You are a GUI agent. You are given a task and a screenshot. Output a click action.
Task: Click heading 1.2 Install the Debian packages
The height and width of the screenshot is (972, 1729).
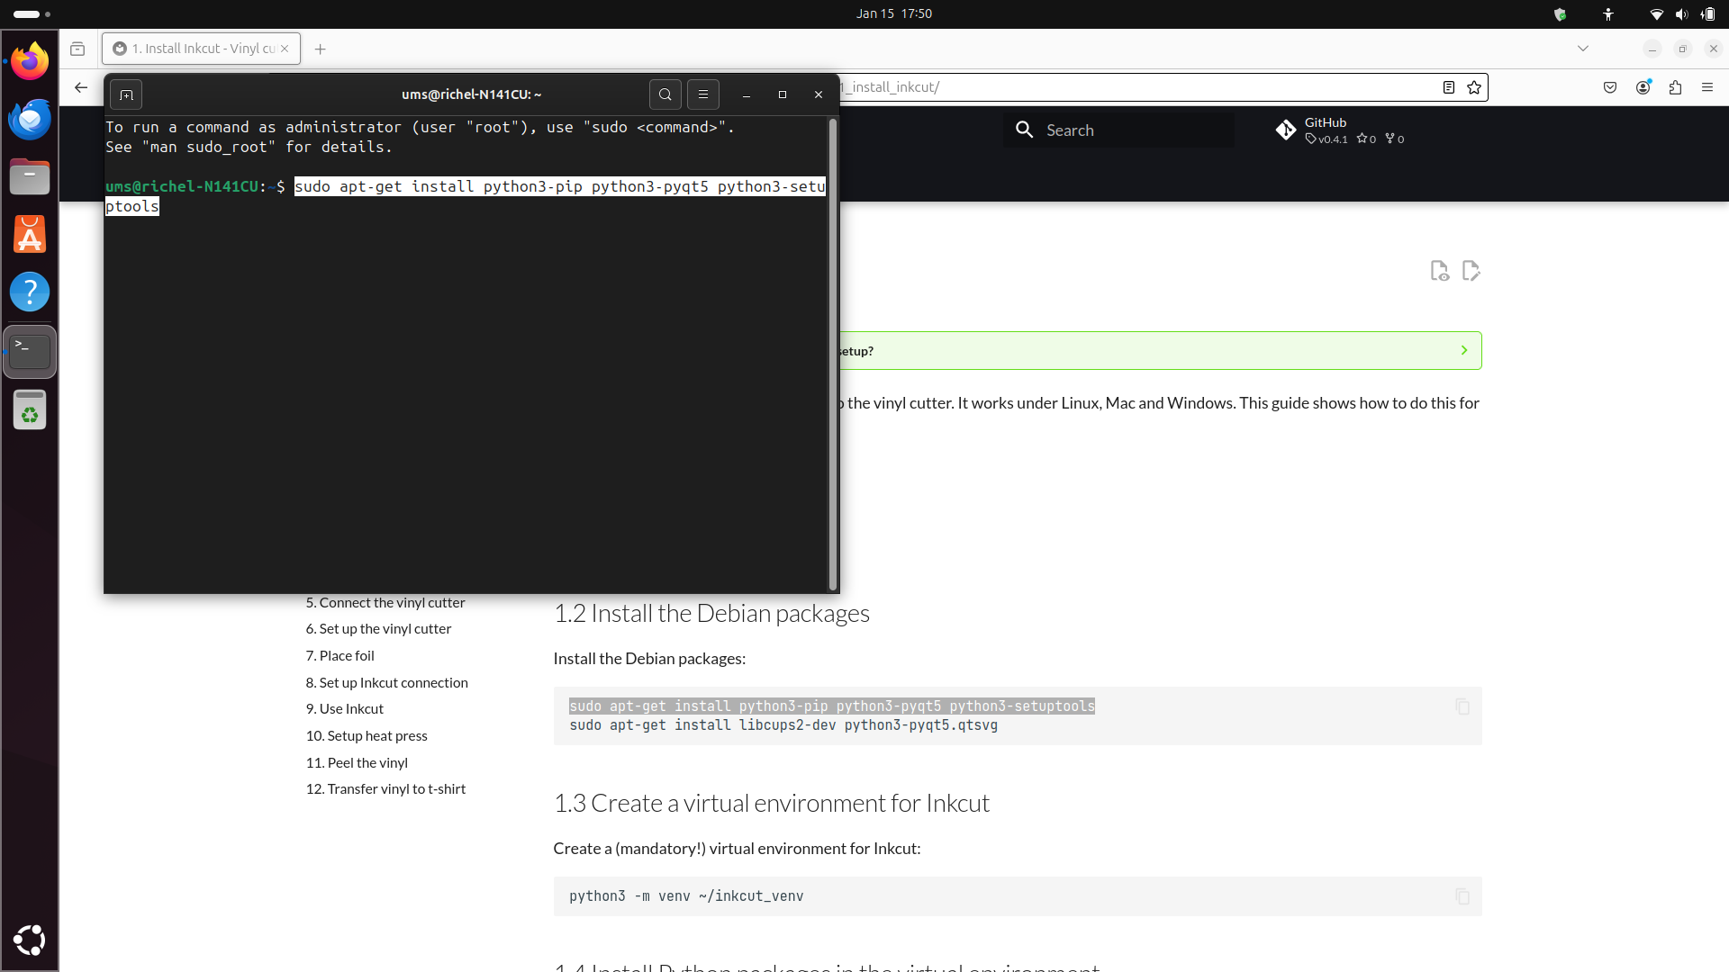click(x=711, y=614)
